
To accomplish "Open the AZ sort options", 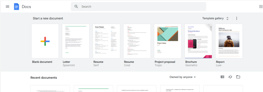I will point(230,77).
